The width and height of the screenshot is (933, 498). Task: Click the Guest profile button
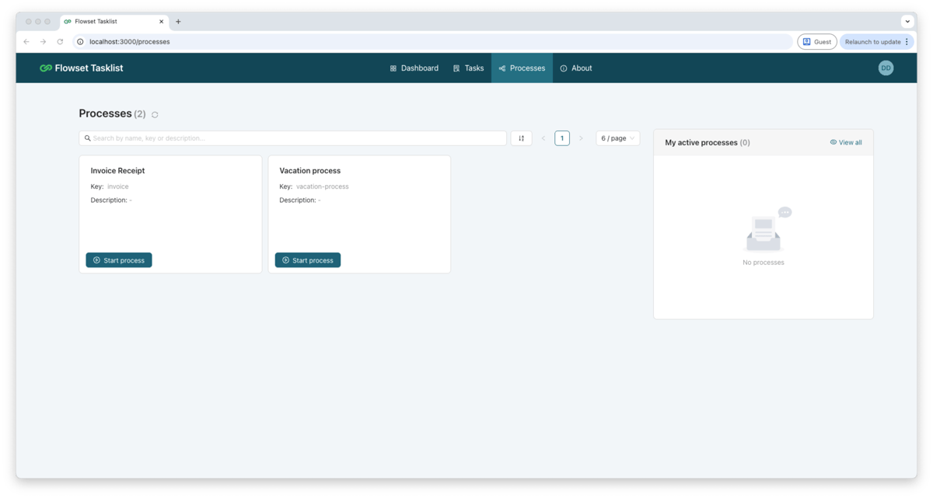click(x=817, y=42)
